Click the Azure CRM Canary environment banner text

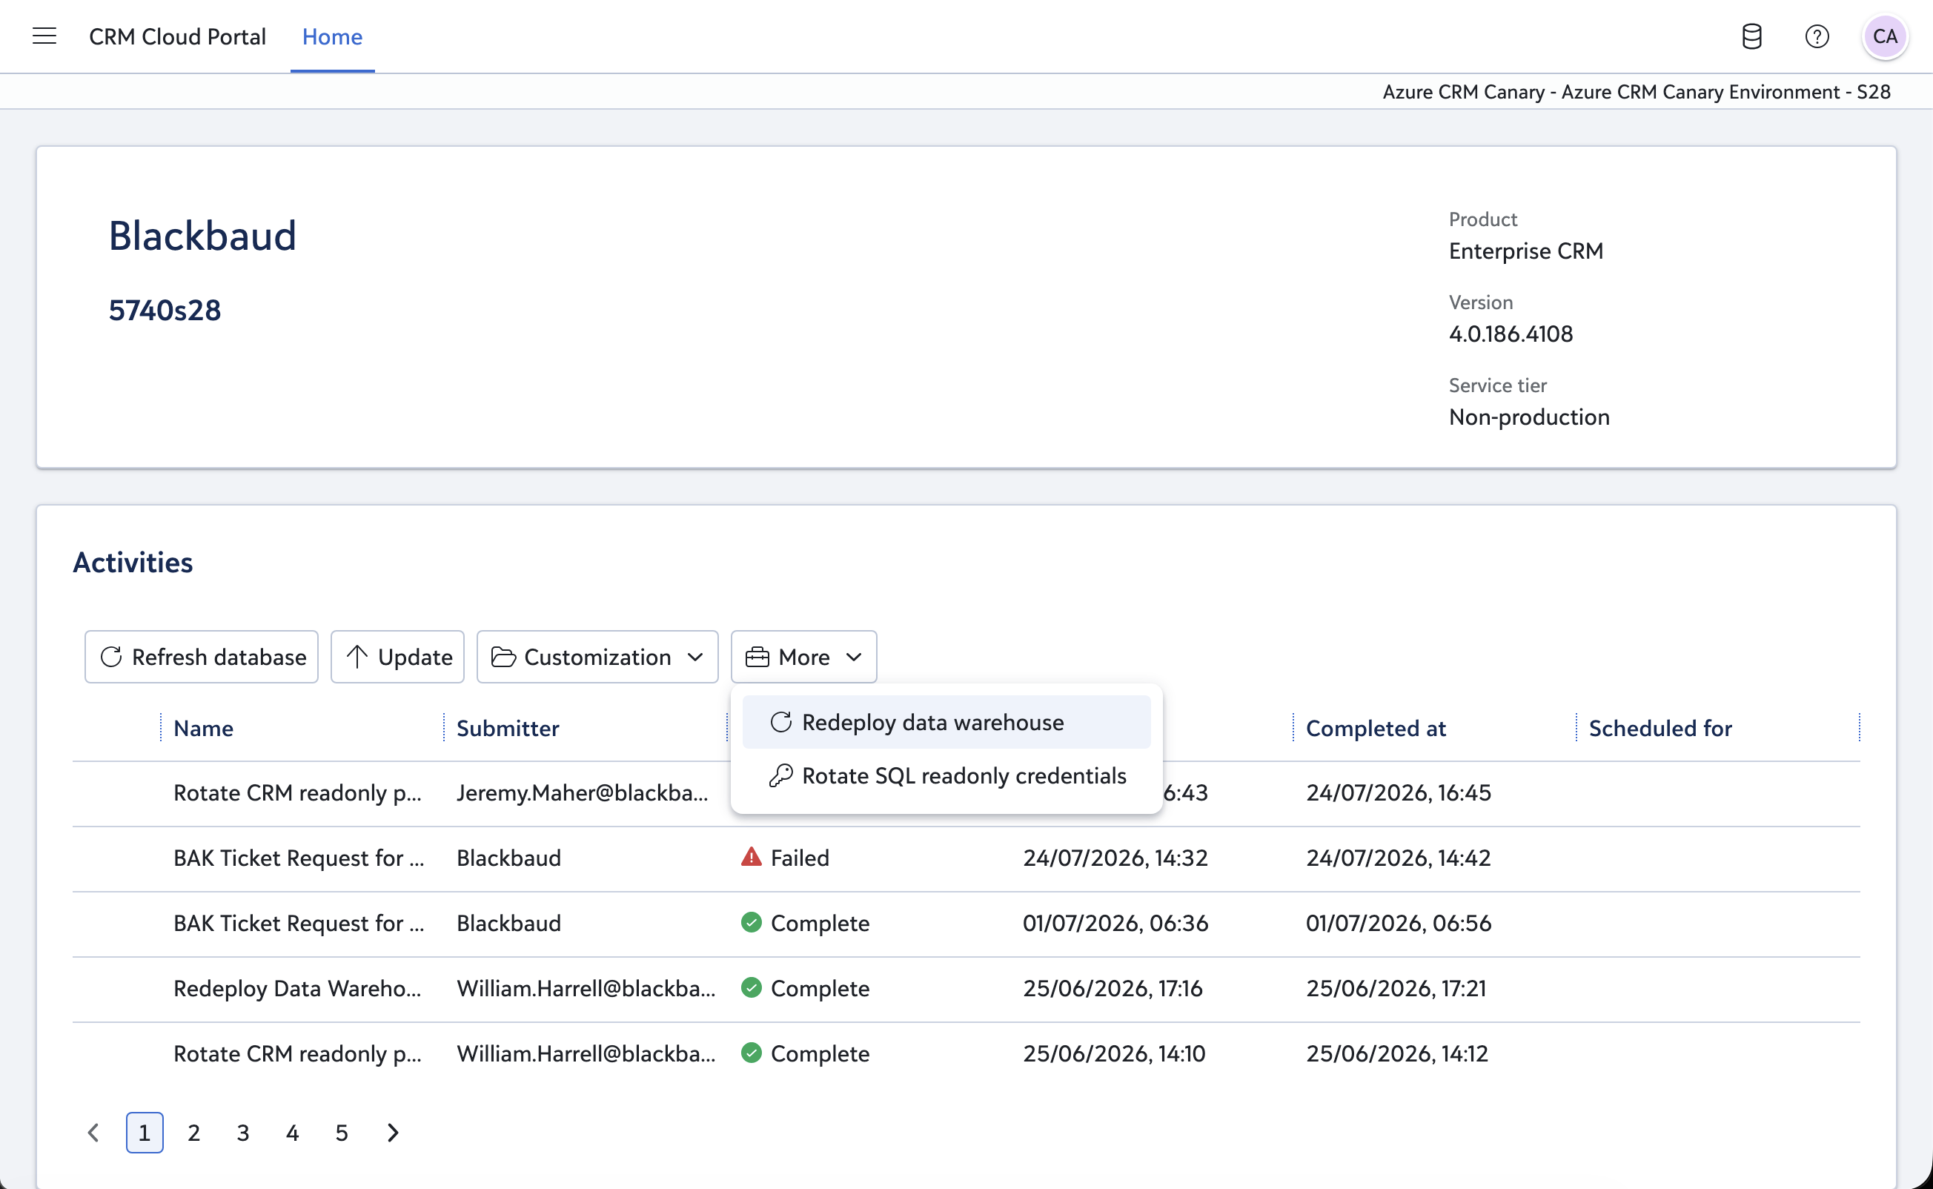pos(1637,92)
